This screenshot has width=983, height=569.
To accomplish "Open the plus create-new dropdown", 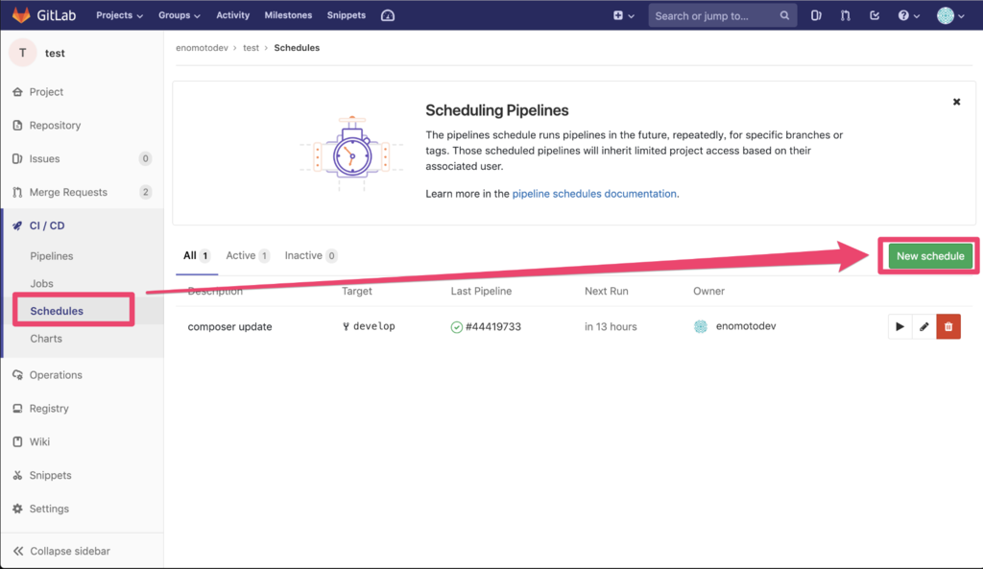I will [x=623, y=15].
